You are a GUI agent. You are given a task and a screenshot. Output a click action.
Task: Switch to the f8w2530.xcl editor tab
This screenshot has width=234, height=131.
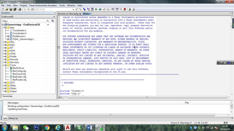63,14
